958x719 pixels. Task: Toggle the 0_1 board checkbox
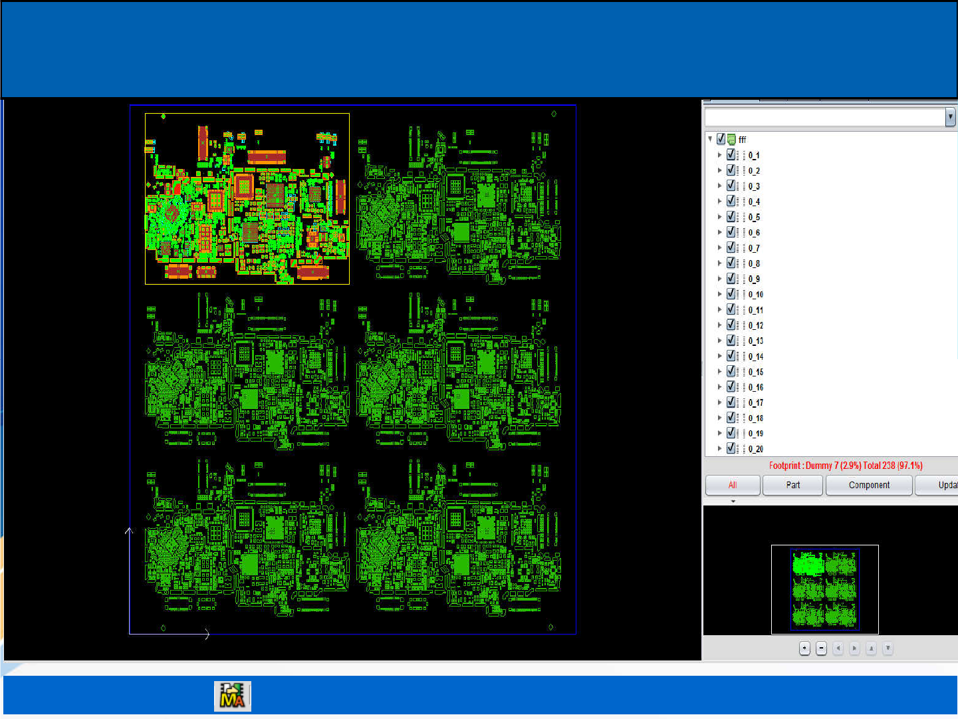(x=731, y=155)
